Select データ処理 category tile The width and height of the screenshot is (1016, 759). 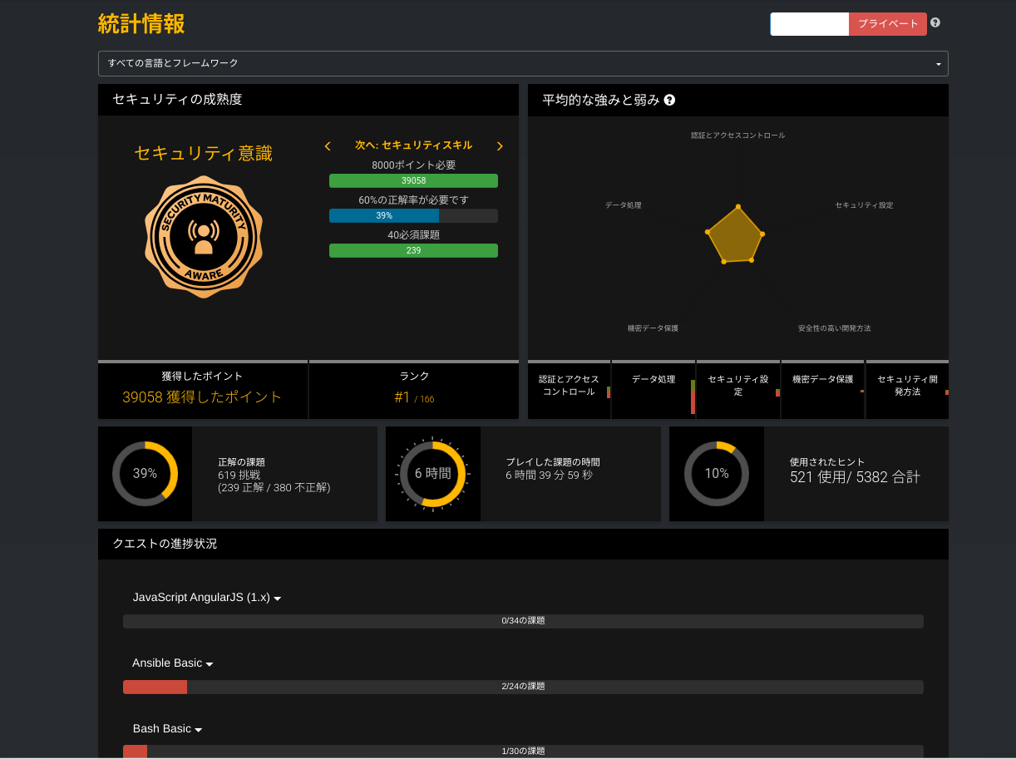(654, 390)
